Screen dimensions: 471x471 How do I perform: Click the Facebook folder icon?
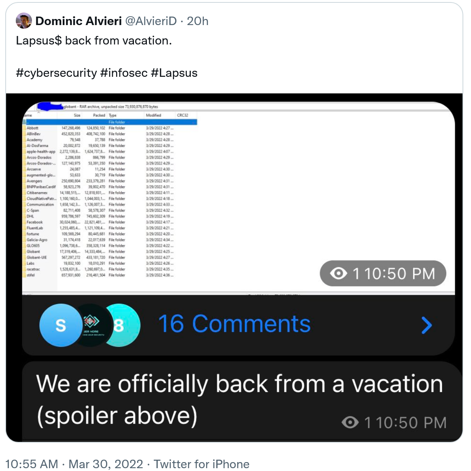(24, 222)
